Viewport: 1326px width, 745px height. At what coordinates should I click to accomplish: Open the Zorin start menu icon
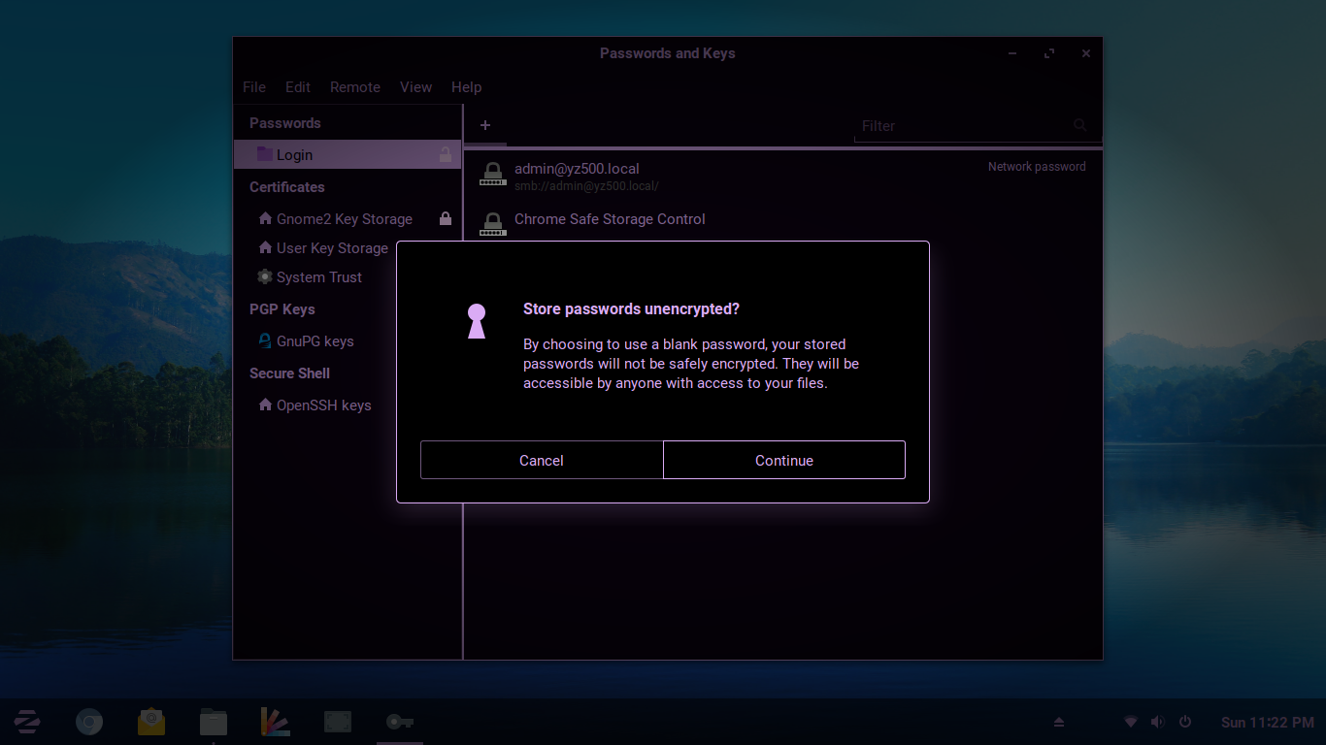click(x=27, y=722)
